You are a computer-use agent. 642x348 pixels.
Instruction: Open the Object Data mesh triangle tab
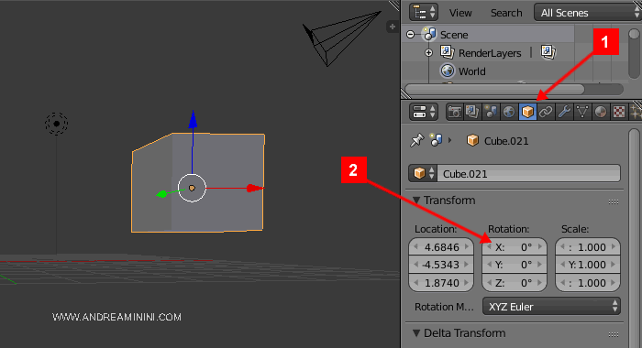tap(582, 112)
